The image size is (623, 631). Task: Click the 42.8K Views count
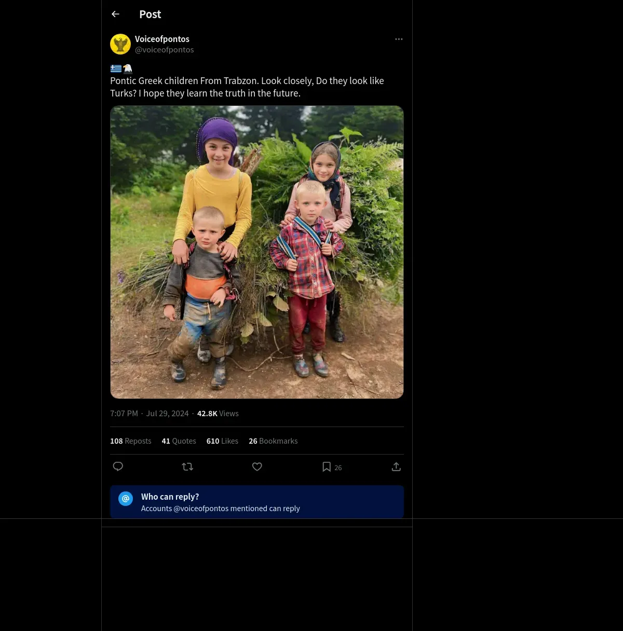pyautogui.click(x=218, y=414)
